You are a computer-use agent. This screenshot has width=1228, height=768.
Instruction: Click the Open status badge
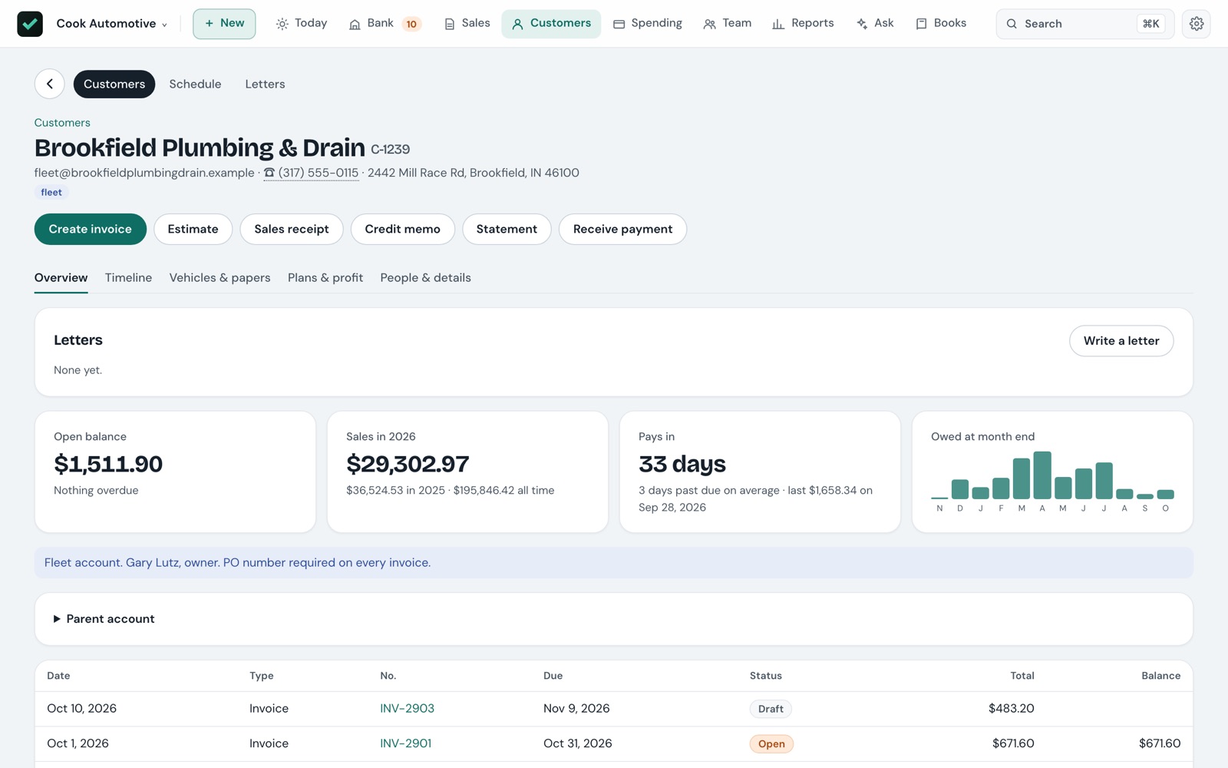coord(771,743)
